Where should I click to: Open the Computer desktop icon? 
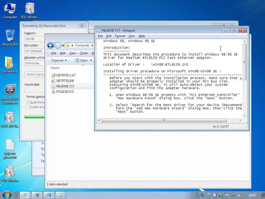(10, 10)
